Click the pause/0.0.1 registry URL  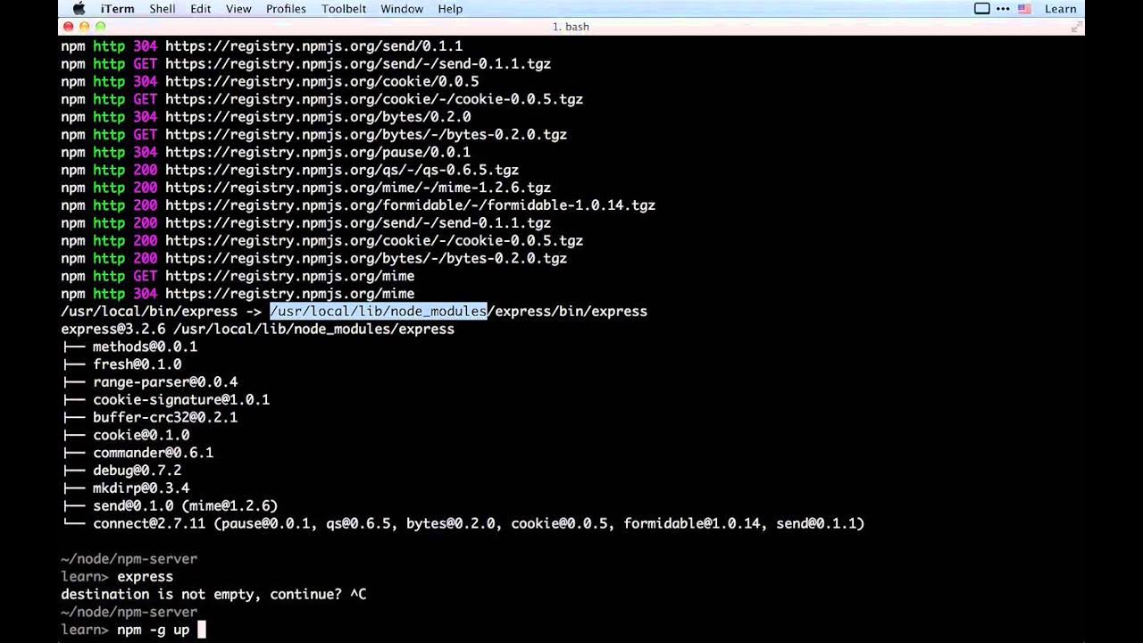point(318,153)
